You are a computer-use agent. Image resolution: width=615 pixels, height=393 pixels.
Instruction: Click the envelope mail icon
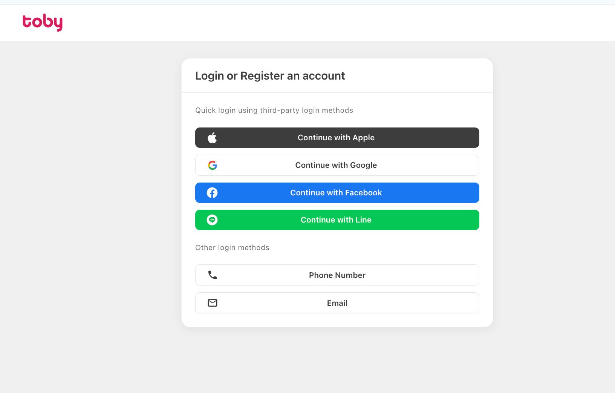213,303
